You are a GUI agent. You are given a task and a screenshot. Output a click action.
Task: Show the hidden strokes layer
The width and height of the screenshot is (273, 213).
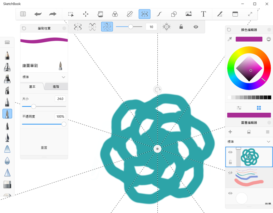[230, 173]
